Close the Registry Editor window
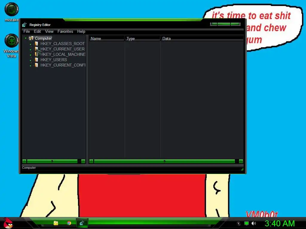 235,24
